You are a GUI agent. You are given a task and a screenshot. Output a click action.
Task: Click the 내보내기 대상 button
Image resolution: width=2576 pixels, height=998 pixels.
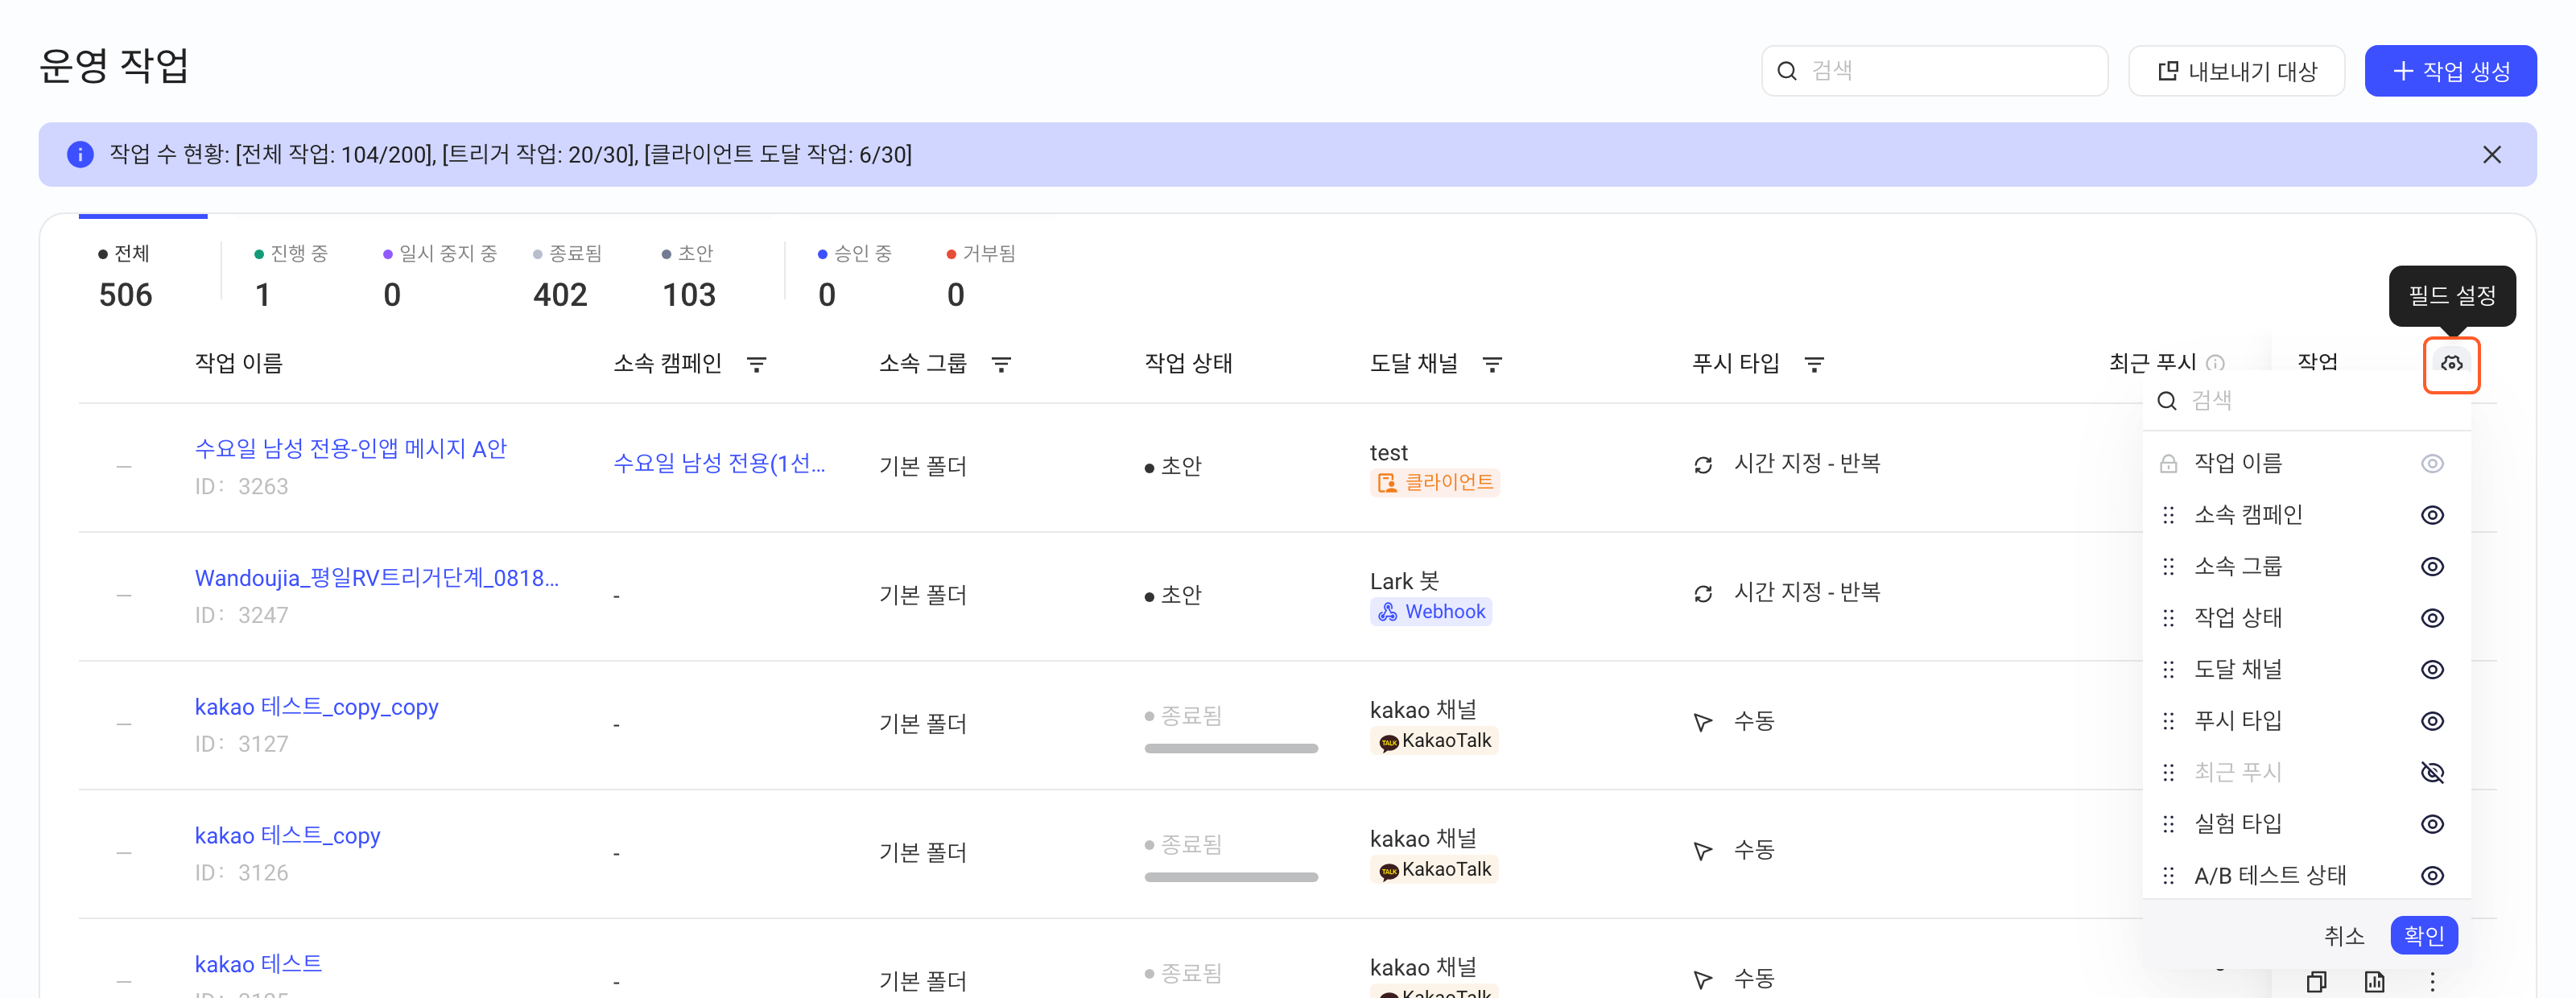click(x=2236, y=71)
